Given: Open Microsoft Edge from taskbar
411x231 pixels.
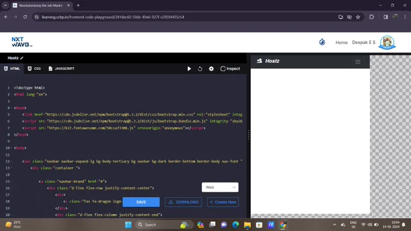Looking at the screenshot, I should tap(236, 225).
